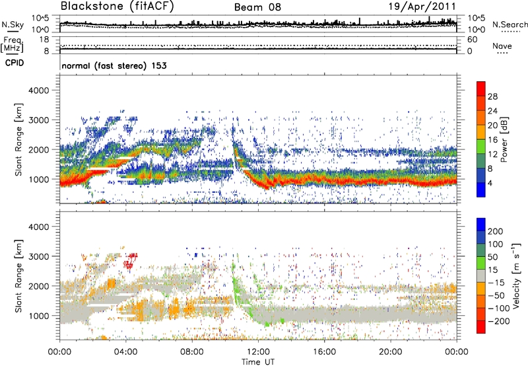Click the '20:00' time axis tick label
The height and width of the screenshot is (366, 528).
pyautogui.click(x=390, y=352)
